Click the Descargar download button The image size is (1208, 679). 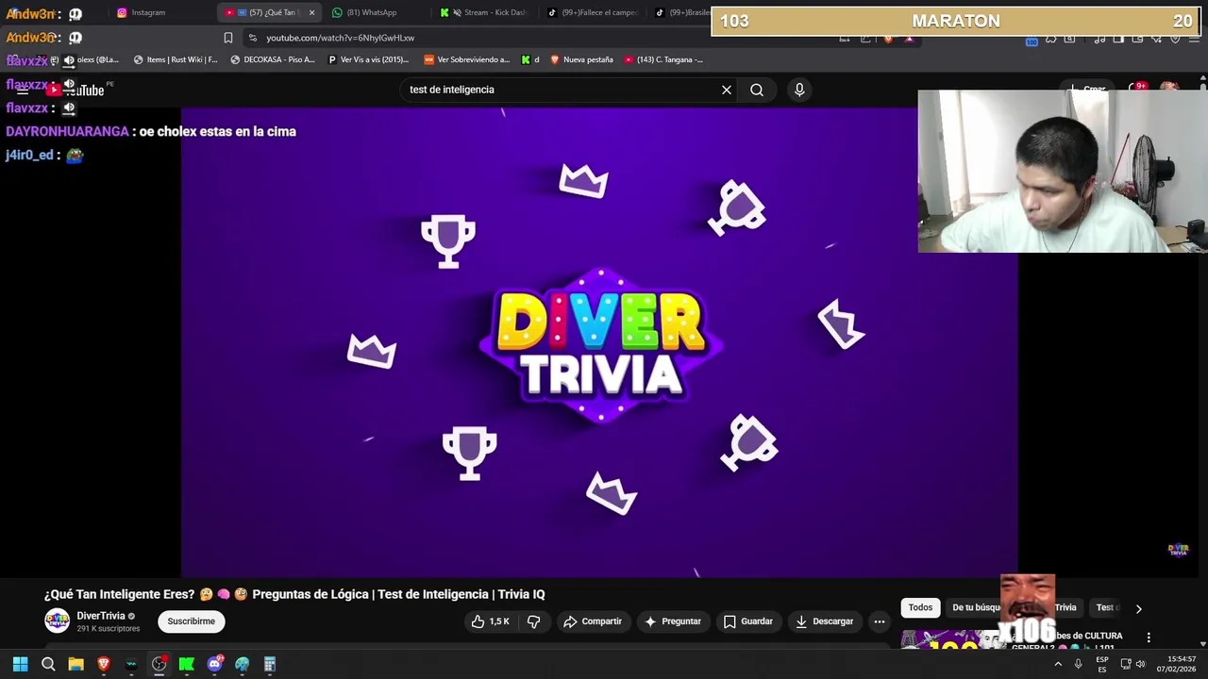tap(825, 621)
